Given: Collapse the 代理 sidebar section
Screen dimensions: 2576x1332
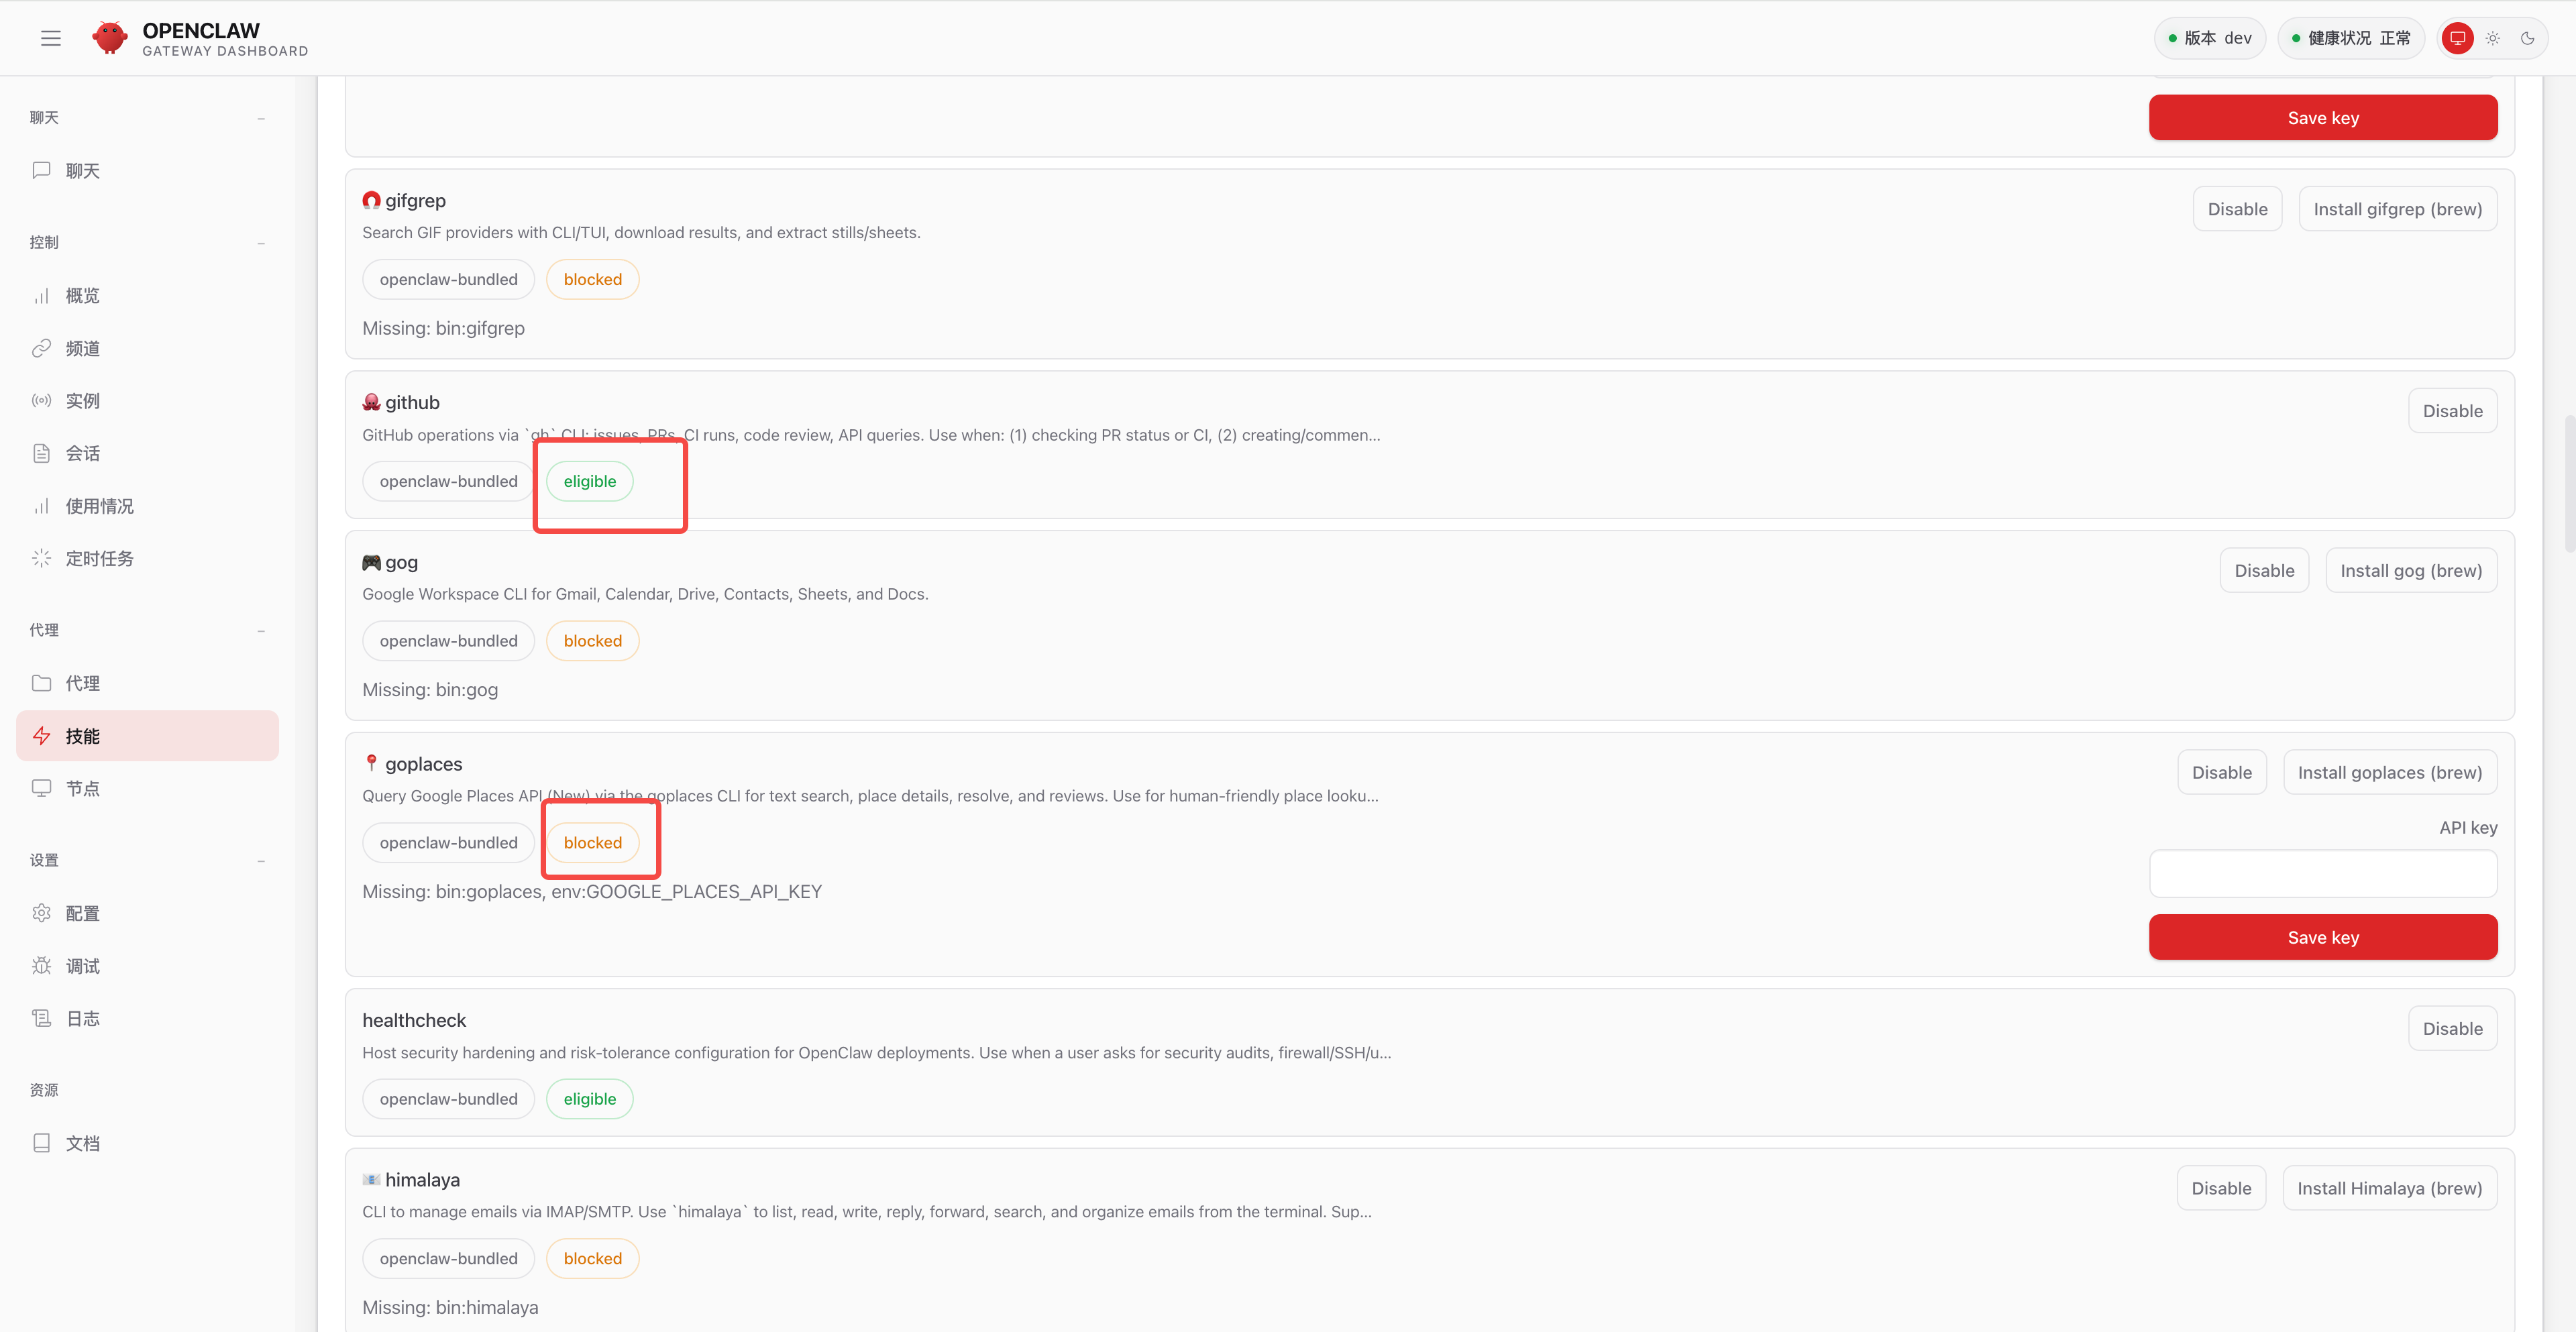Looking at the screenshot, I should point(261,631).
